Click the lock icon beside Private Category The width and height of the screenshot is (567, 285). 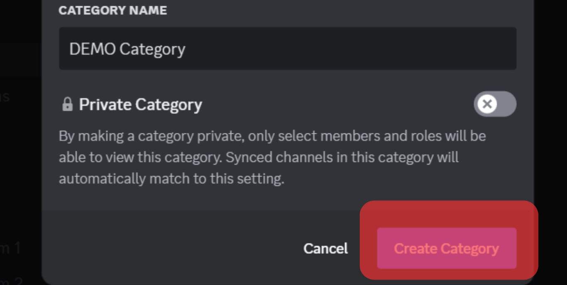click(67, 104)
